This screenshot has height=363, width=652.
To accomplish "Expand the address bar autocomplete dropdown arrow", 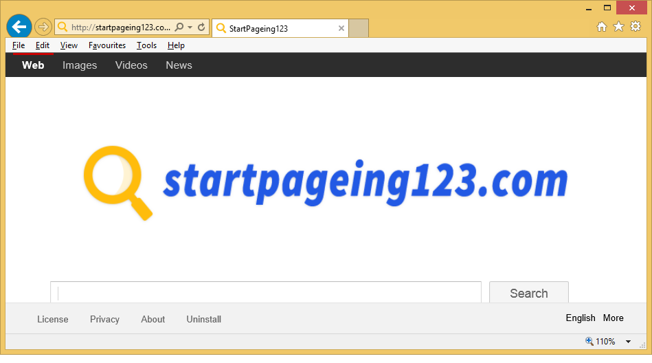I will [x=190, y=27].
